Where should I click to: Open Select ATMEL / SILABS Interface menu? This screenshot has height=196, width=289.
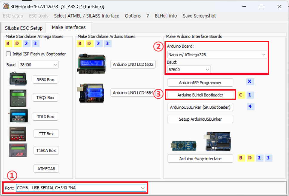click(x=87, y=16)
